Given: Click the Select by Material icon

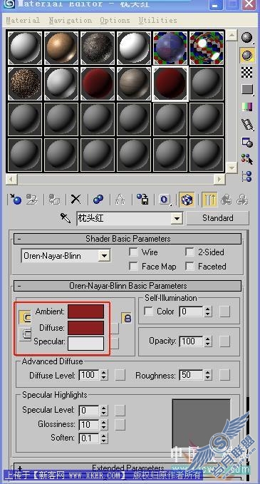Looking at the screenshot, I should tap(247, 159).
